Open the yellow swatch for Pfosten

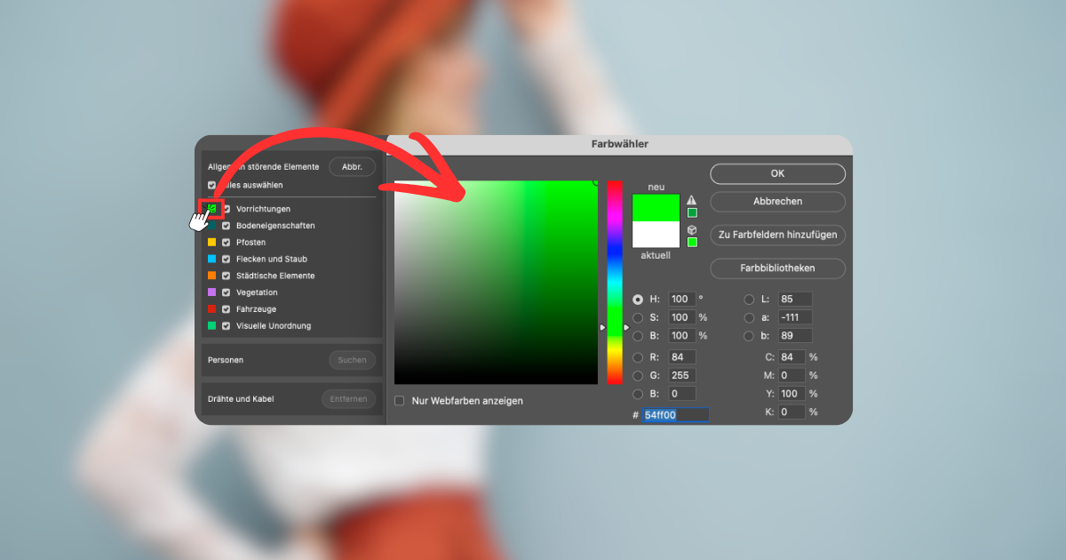tap(211, 242)
